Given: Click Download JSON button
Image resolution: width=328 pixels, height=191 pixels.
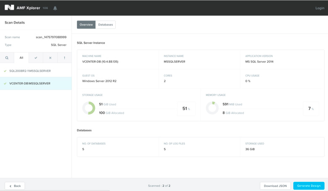Looking at the screenshot, I should click(x=275, y=186).
